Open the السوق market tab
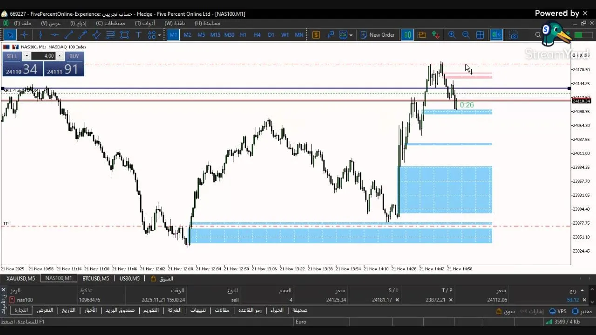Viewport: 596px width, 335px height. point(162,278)
